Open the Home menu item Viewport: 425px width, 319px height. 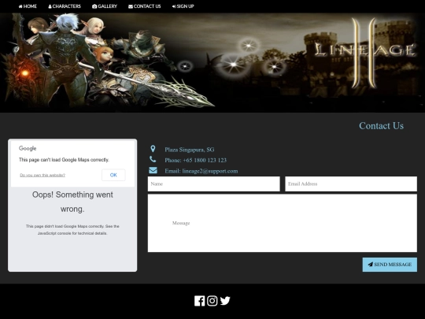28,6
